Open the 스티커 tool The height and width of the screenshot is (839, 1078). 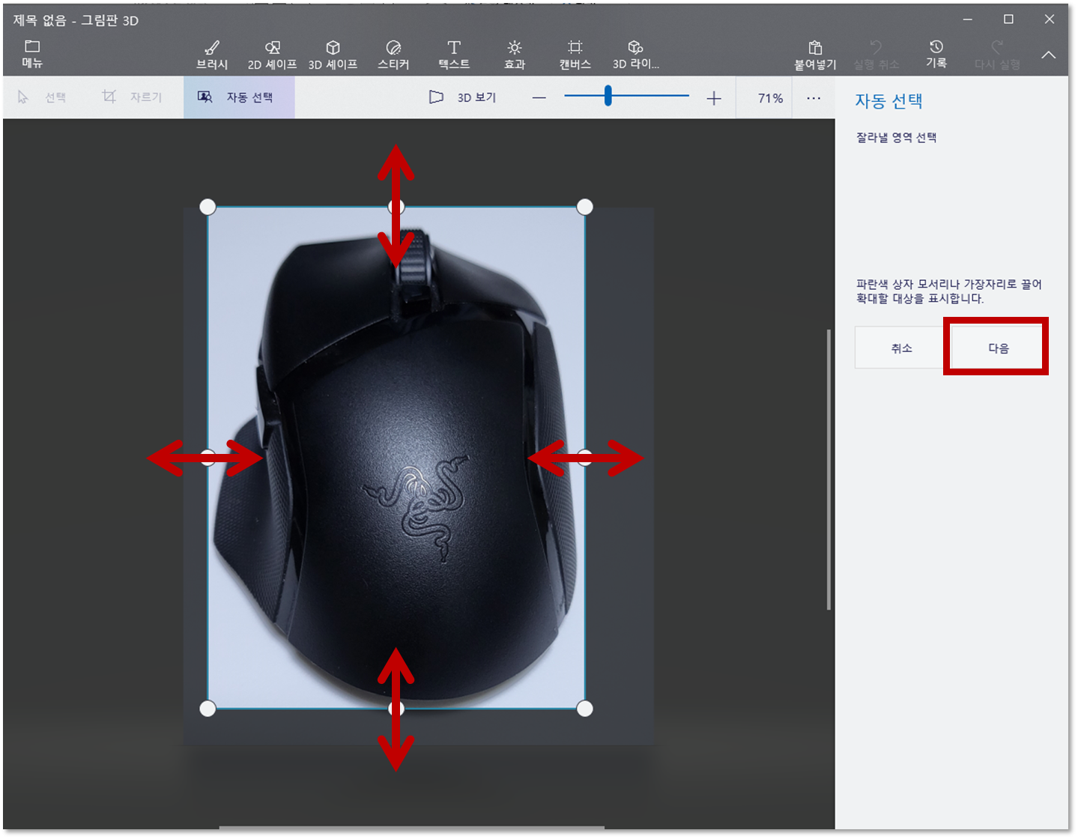393,55
